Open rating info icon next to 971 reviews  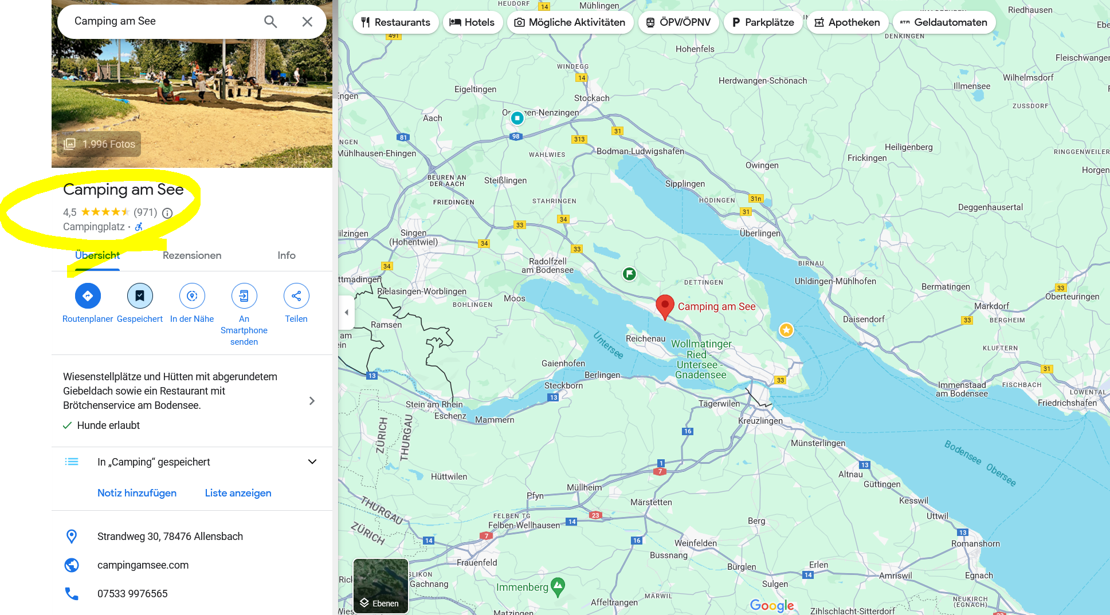[x=167, y=213]
